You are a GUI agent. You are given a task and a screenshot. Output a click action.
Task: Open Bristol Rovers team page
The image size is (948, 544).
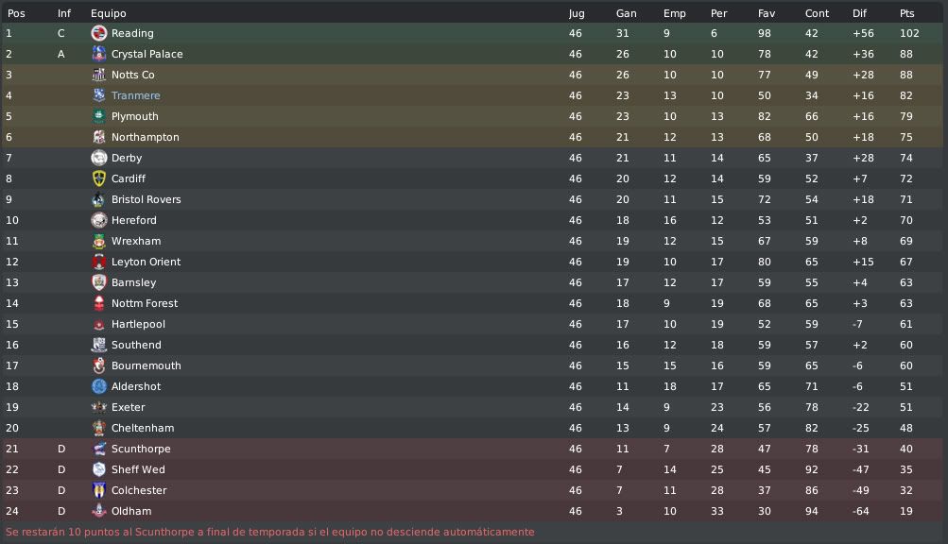point(146,199)
